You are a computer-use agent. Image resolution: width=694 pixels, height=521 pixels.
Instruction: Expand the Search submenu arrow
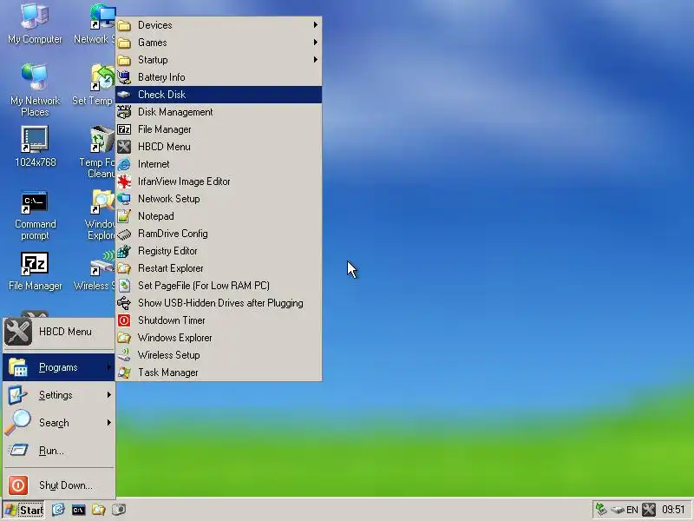click(109, 423)
